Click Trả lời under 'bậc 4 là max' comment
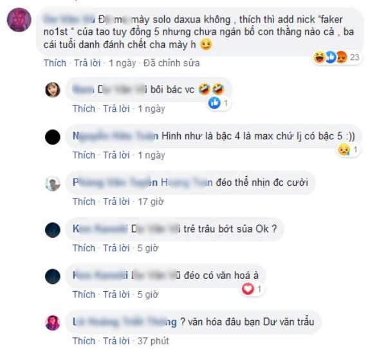386x354 pixels. pyautogui.click(x=116, y=155)
